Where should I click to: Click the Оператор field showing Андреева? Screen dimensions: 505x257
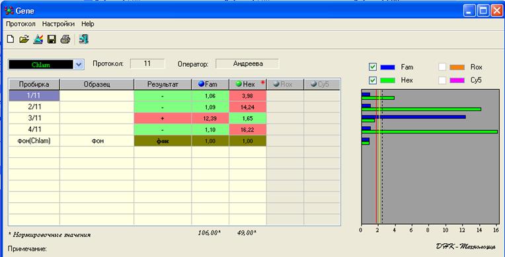pos(247,64)
